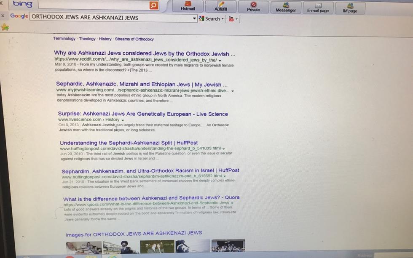Click the Google toolbar search text field
Screen dimensions: 413x258
click(x=110, y=18)
